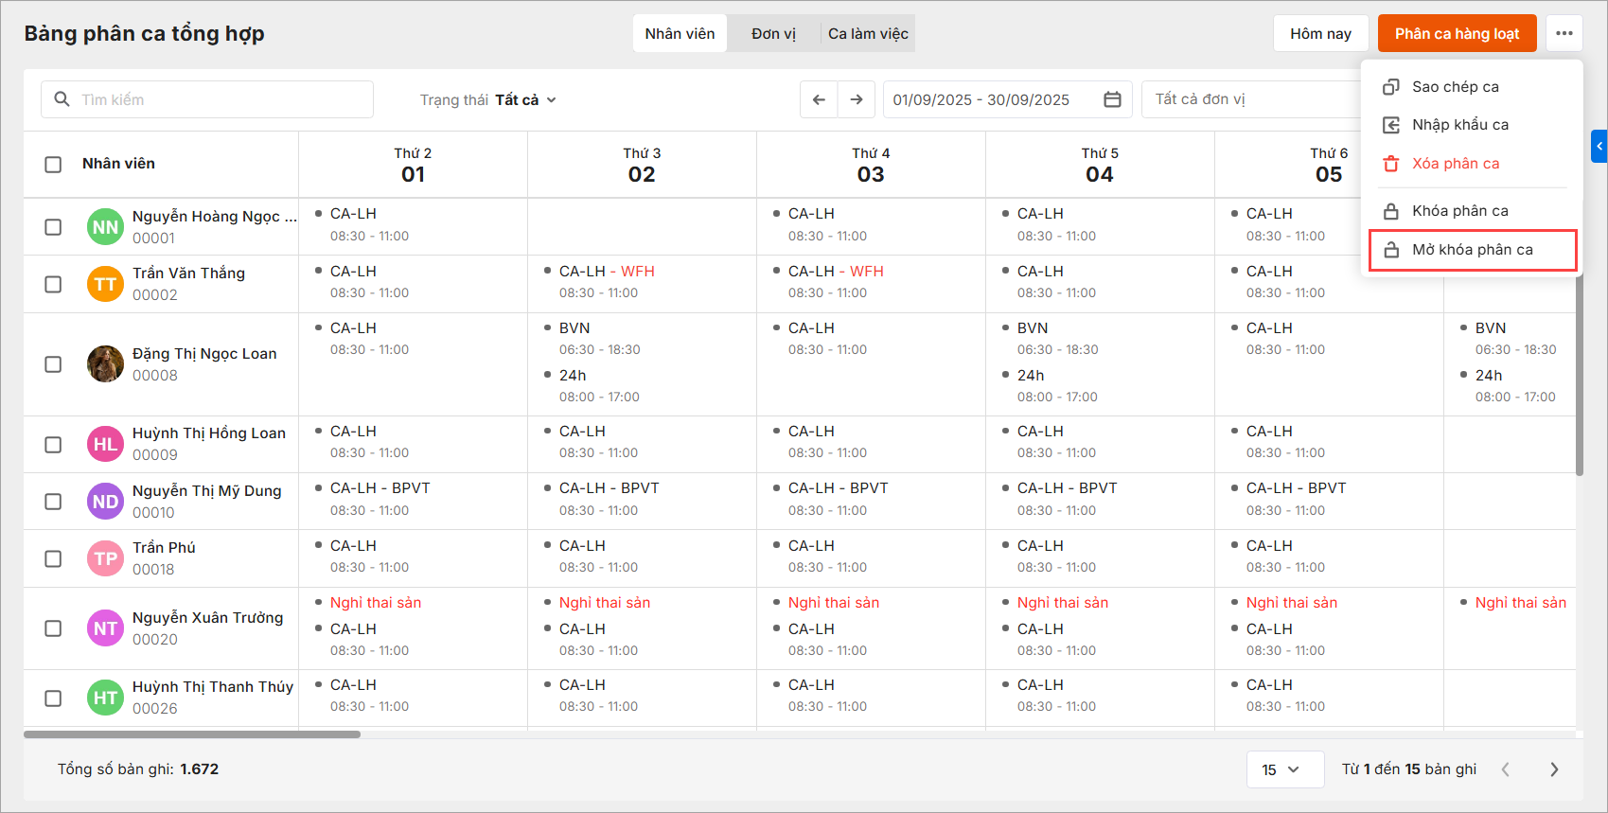Screen dimensions: 1608x813
Task: Open the Tất cả đơn vị unit selector
Action: tap(1249, 99)
